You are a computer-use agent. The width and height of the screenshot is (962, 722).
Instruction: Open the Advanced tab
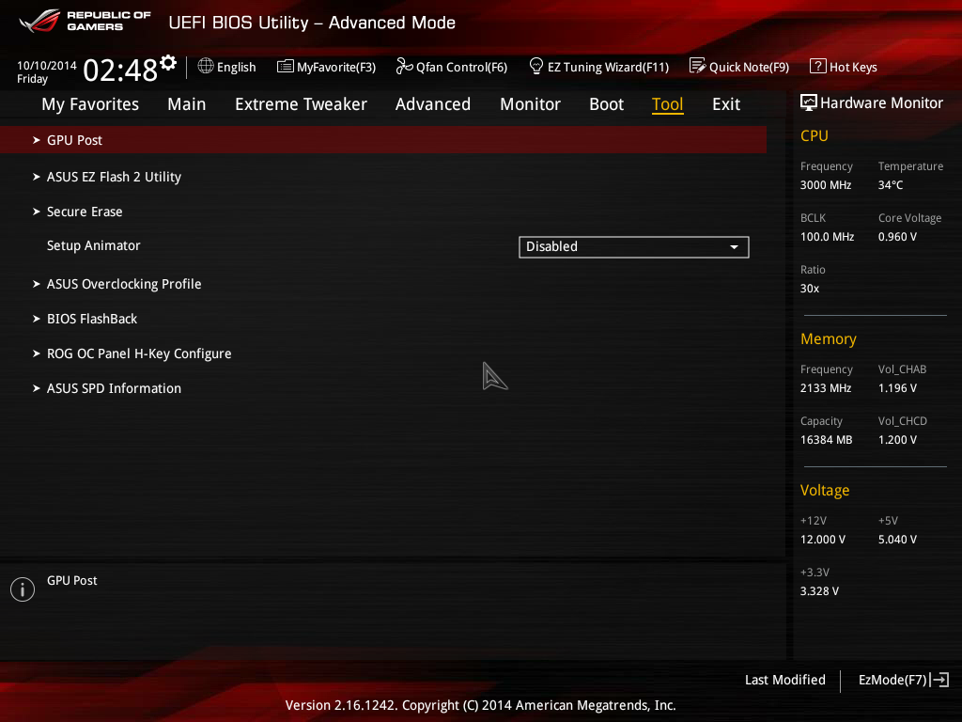coord(433,104)
